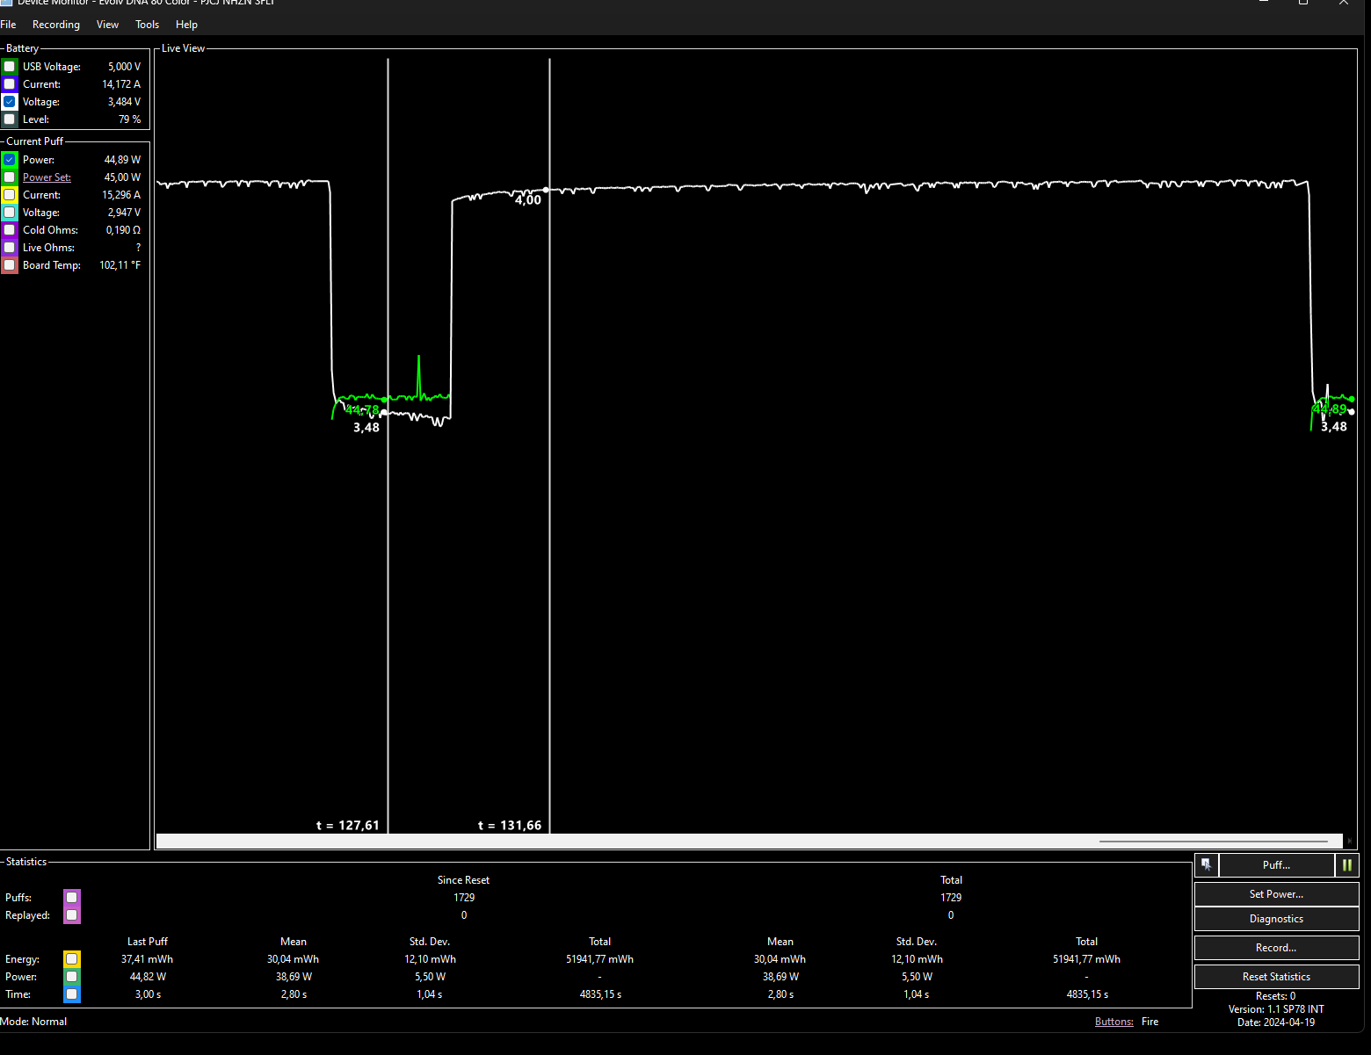Uncheck the Battery Voltage checkbox

10,102
